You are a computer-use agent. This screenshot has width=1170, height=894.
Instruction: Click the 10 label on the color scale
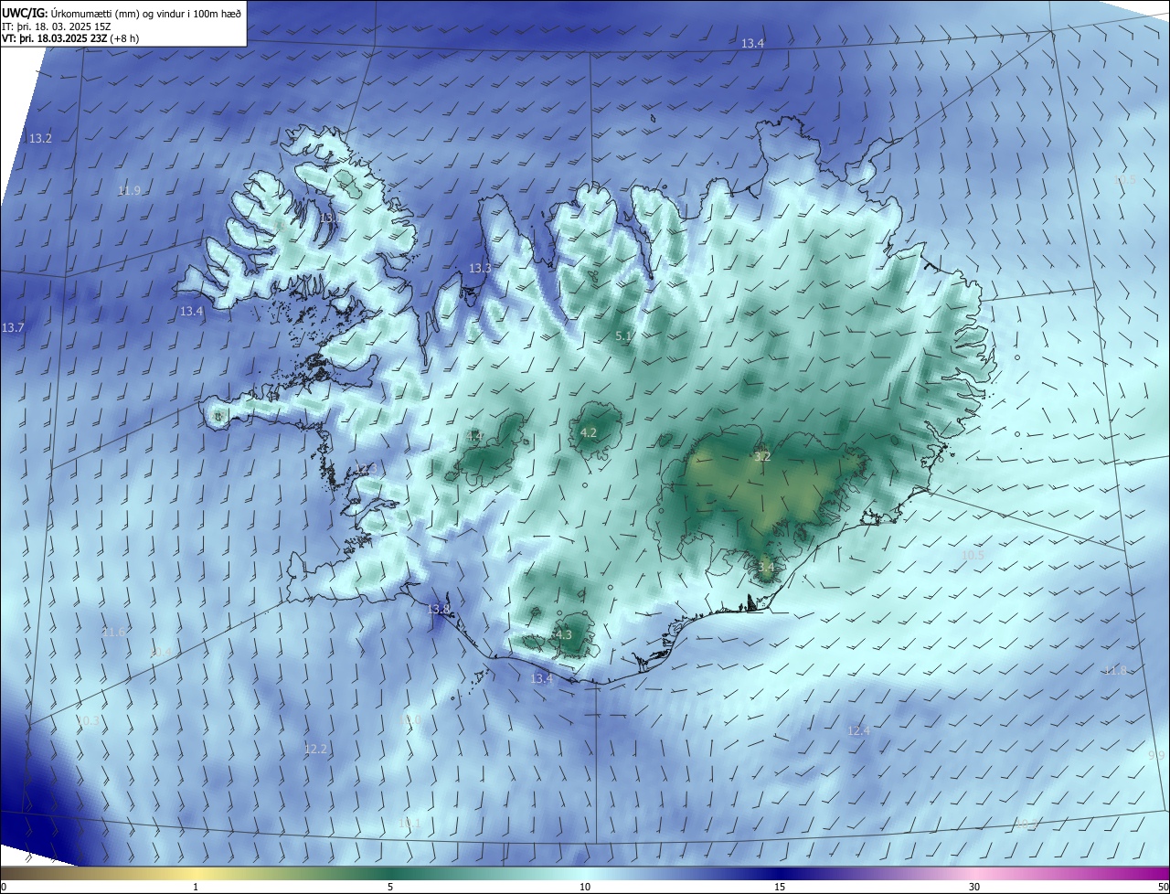[x=585, y=887]
